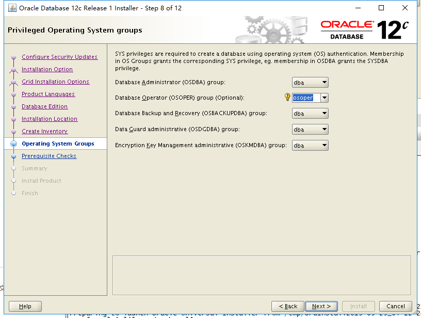This screenshot has height=318, width=421.
Task: Jump to Database Edition step
Action: point(44,106)
